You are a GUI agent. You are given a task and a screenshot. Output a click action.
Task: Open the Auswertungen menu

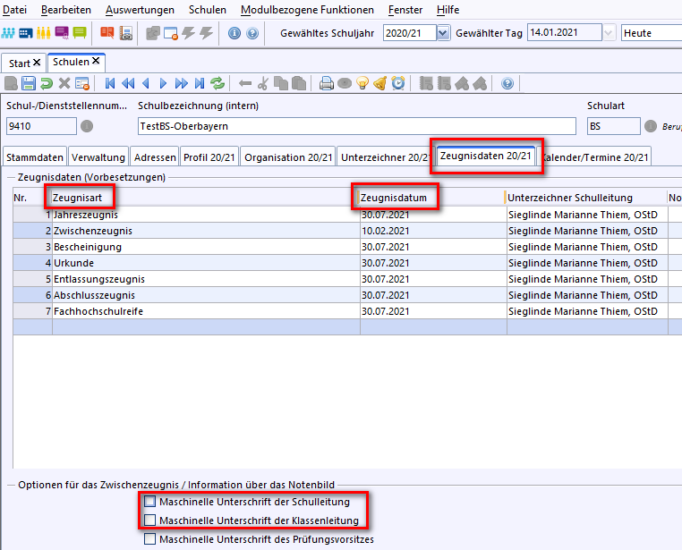pyautogui.click(x=140, y=10)
